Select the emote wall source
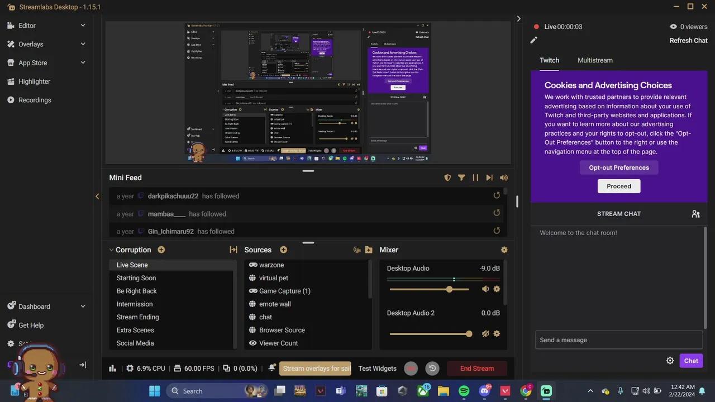 [x=306, y=304]
